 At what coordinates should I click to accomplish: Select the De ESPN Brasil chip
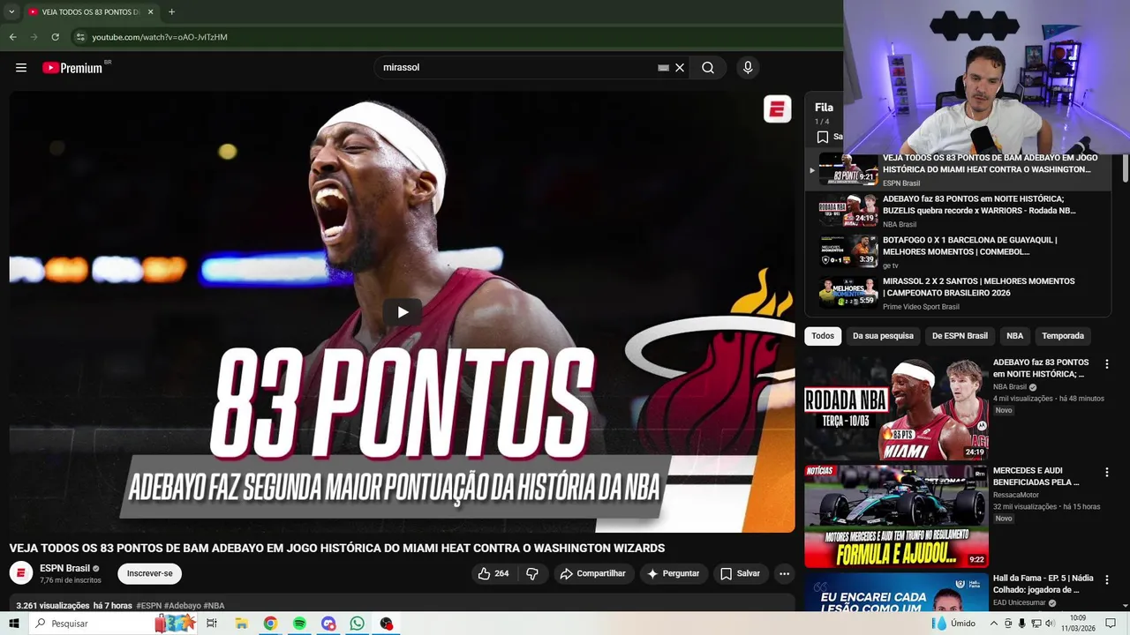(x=960, y=336)
